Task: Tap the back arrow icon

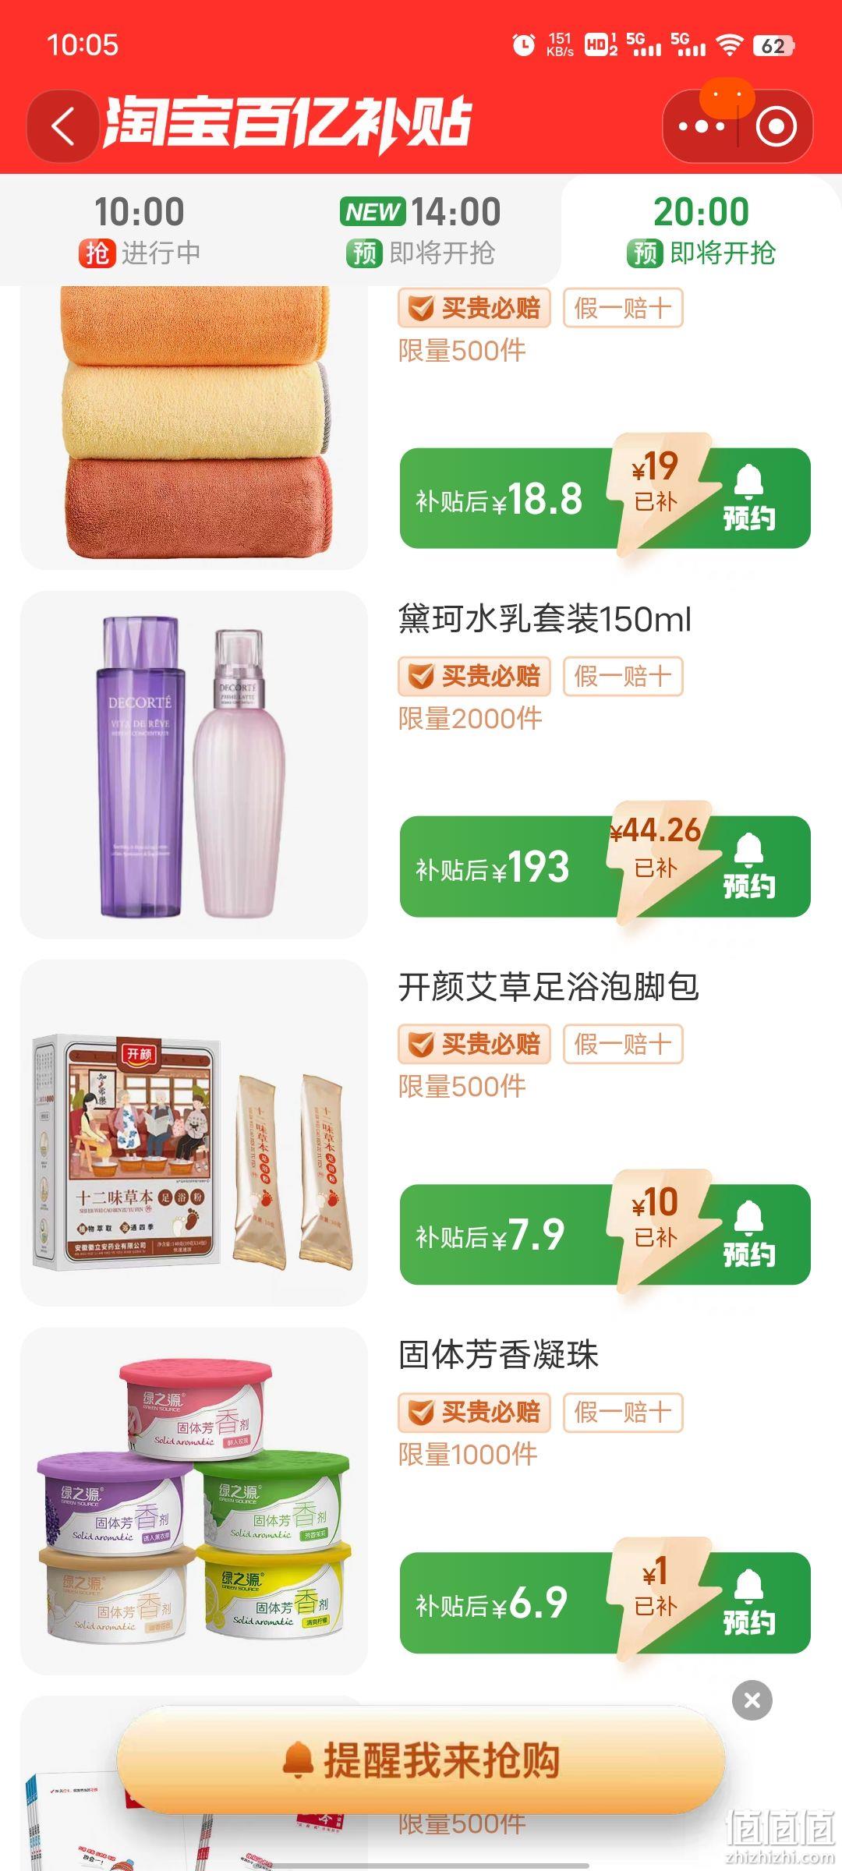Action: [63, 126]
